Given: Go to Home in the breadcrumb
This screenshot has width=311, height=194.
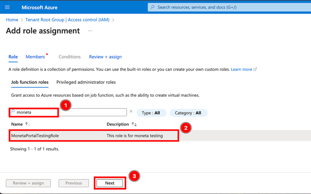Looking at the screenshot, I should pos(12,20).
